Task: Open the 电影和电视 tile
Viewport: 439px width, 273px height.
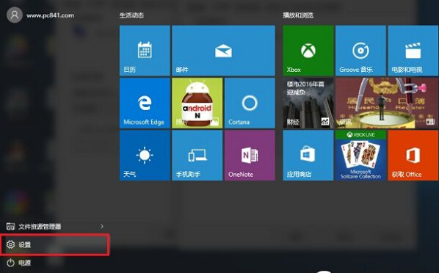Action: [x=413, y=51]
